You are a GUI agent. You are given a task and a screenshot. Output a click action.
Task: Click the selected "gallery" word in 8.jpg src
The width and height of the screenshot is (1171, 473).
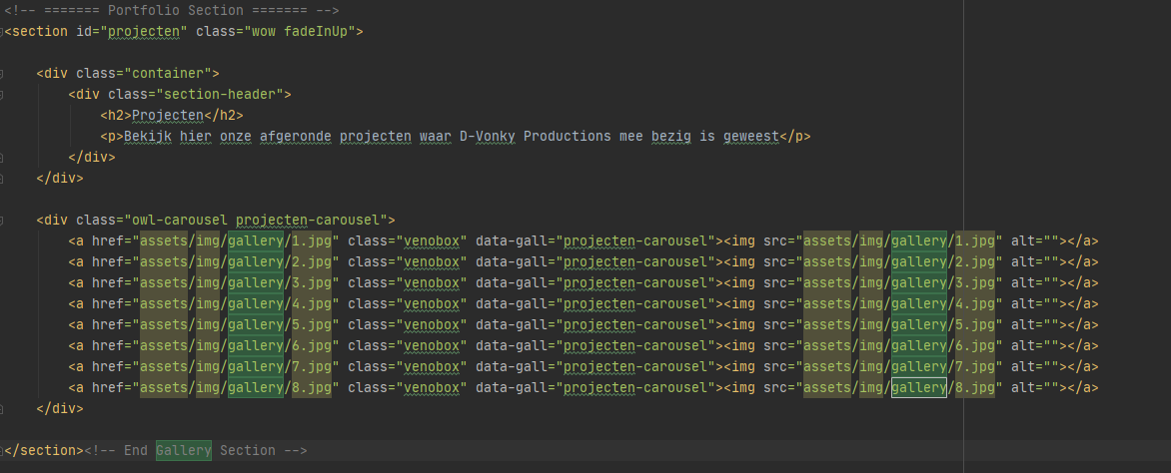point(918,388)
